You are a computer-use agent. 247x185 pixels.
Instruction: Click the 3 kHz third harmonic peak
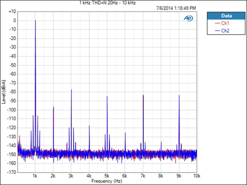click(x=71, y=90)
